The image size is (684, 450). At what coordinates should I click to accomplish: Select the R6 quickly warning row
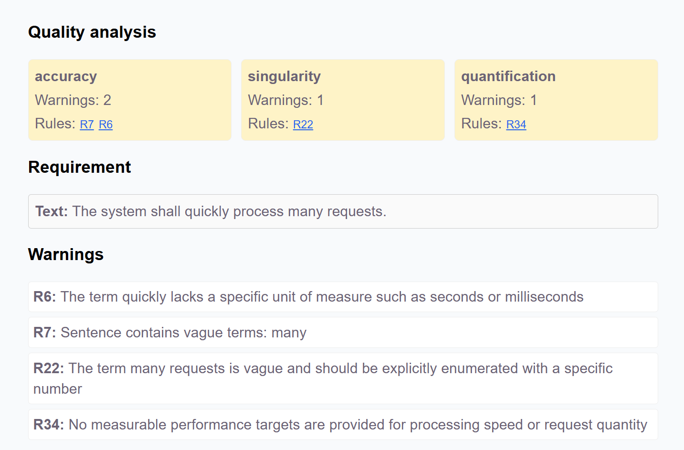[343, 297]
